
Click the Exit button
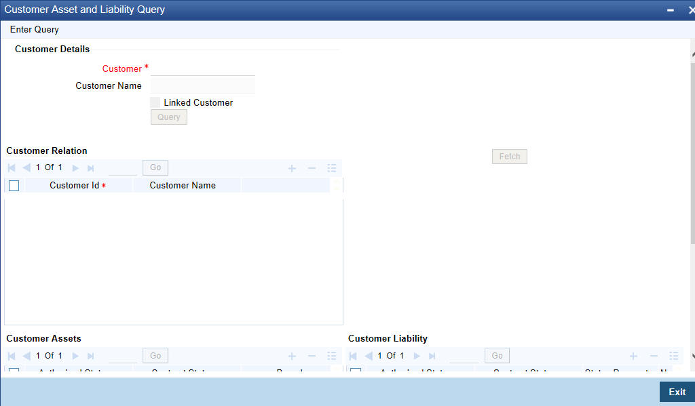tap(677, 392)
